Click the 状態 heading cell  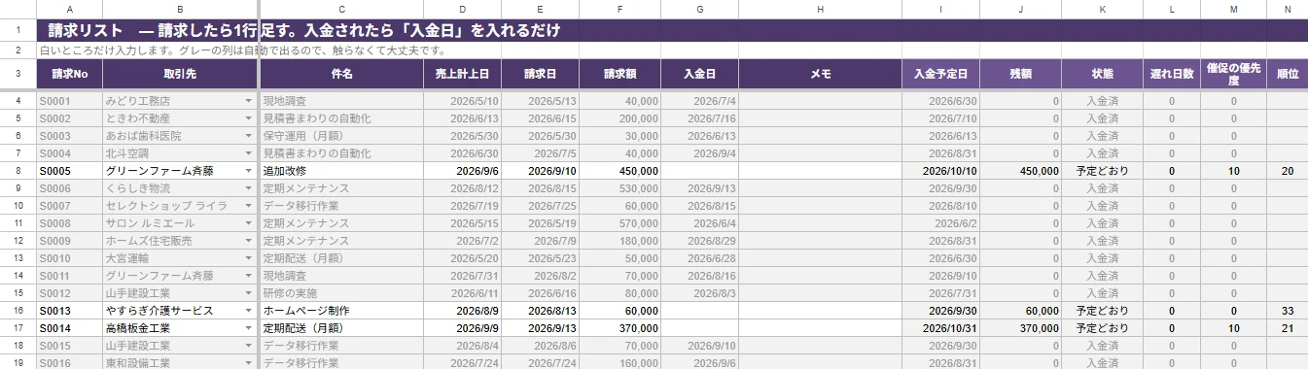(x=1102, y=74)
